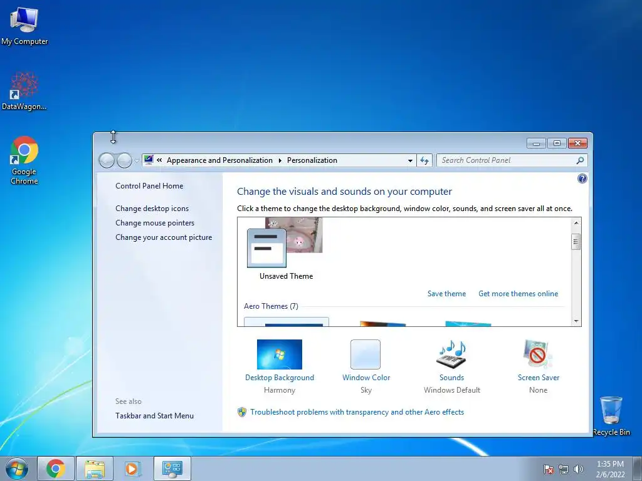The height and width of the screenshot is (481, 642).
Task: Open the address bar history dropdown
Action: pyautogui.click(x=410, y=160)
